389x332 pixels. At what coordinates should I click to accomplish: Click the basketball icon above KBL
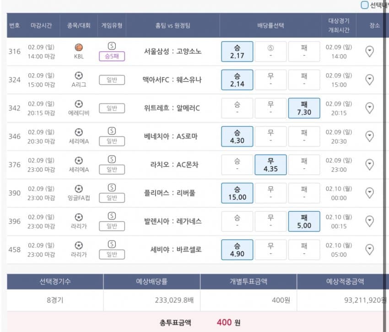click(79, 47)
